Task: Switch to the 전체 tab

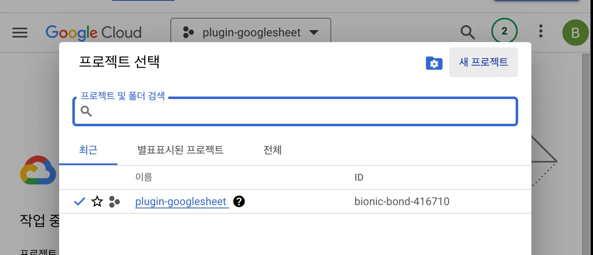Action: coord(273,150)
